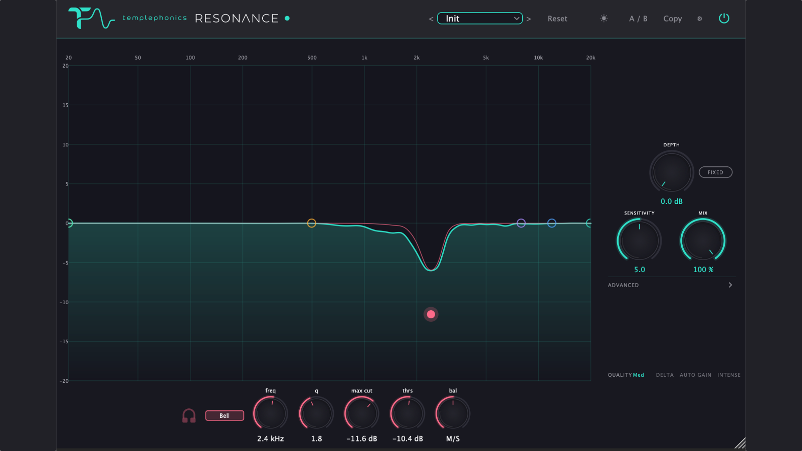Click the window resize grip corner
The width and height of the screenshot is (802, 451).
click(740, 442)
